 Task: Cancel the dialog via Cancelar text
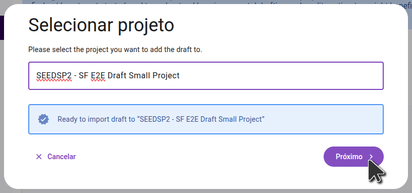62,157
